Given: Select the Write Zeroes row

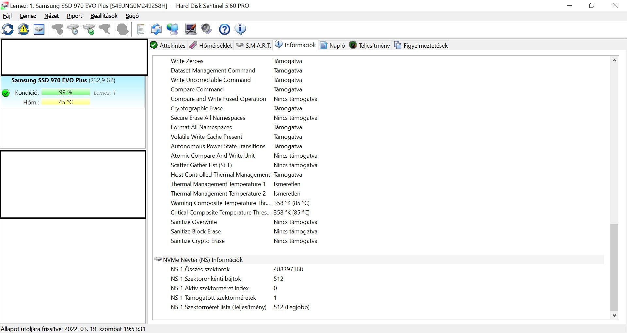Looking at the screenshot, I should [379, 61].
